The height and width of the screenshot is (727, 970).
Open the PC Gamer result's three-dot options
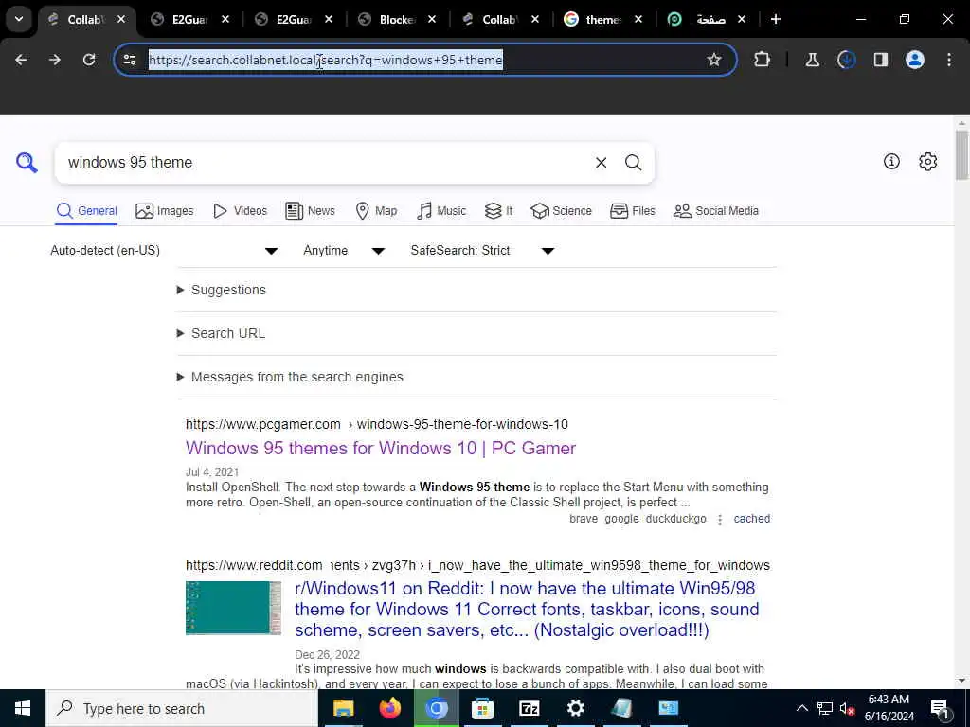[x=720, y=520]
